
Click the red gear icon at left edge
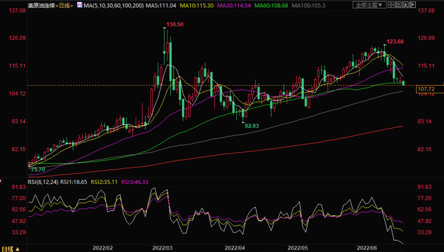point(1,181)
